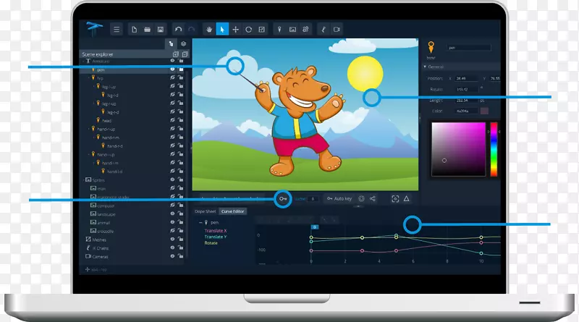Collapse the hip bone node
The width and height of the screenshot is (579, 322).
click(x=88, y=78)
